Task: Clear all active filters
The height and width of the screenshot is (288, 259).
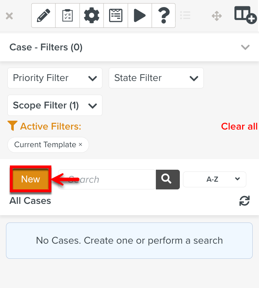Action: pyautogui.click(x=239, y=126)
